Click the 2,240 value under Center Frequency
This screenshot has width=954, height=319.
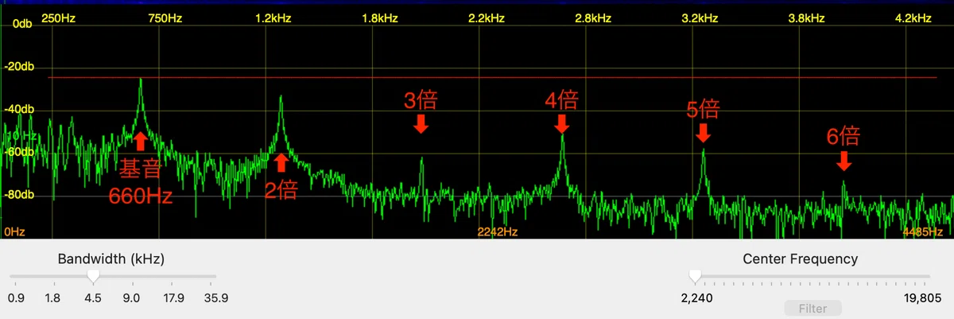tap(696, 298)
